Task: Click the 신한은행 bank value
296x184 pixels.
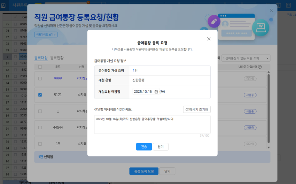Action: pyautogui.click(x=138, y=80)
